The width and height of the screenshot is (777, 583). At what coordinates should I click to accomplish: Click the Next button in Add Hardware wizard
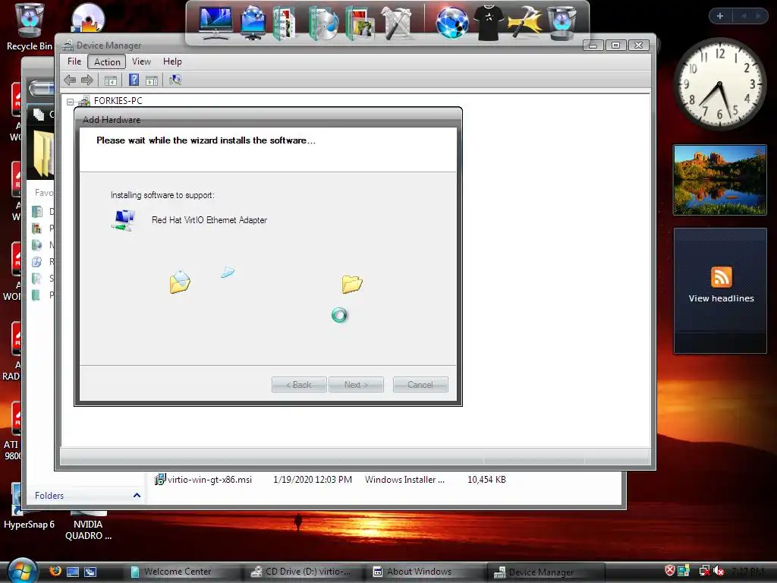pyautogui.click(x=356, y=385)
